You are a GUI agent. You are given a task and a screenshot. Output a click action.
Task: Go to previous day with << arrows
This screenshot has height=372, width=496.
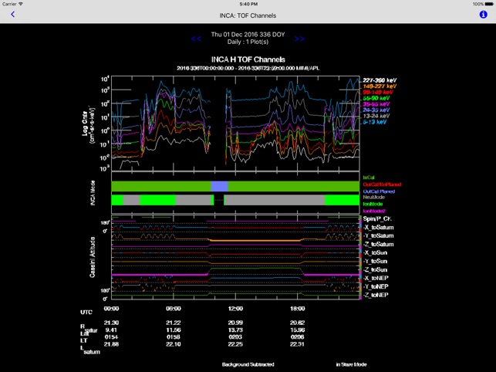[196, 39]
